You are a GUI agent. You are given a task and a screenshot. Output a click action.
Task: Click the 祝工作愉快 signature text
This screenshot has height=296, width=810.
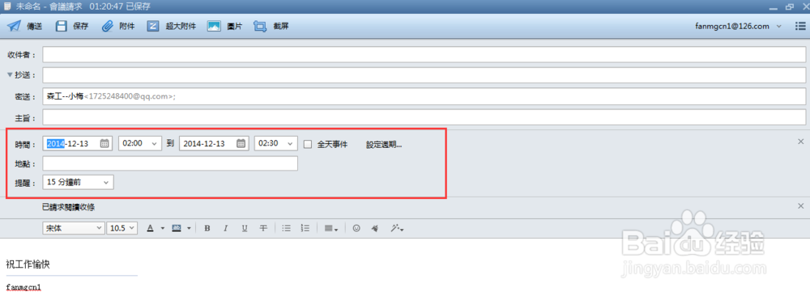click(28, 264)
